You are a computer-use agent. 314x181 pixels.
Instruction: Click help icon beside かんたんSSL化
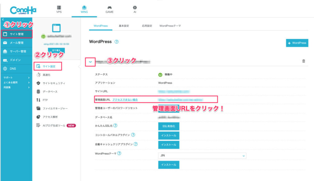tap(115, 126)
